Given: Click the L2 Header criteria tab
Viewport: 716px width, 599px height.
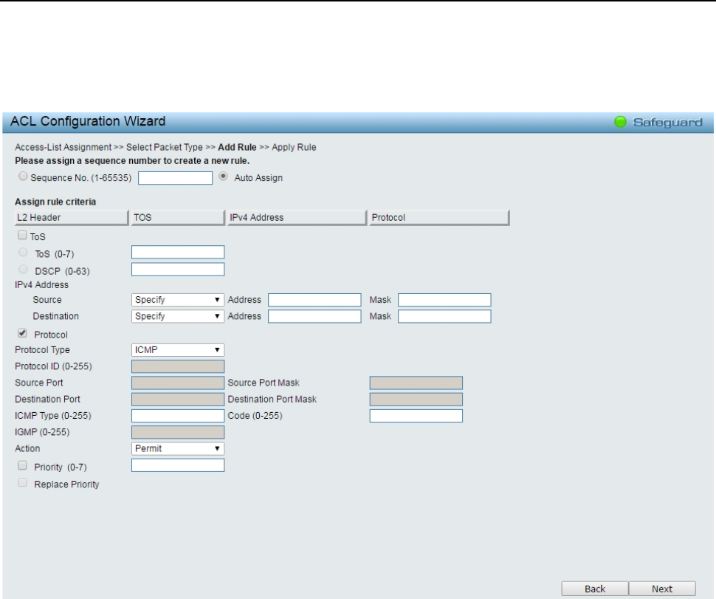Looking at the screenshot, I should (x=72, y=217).
